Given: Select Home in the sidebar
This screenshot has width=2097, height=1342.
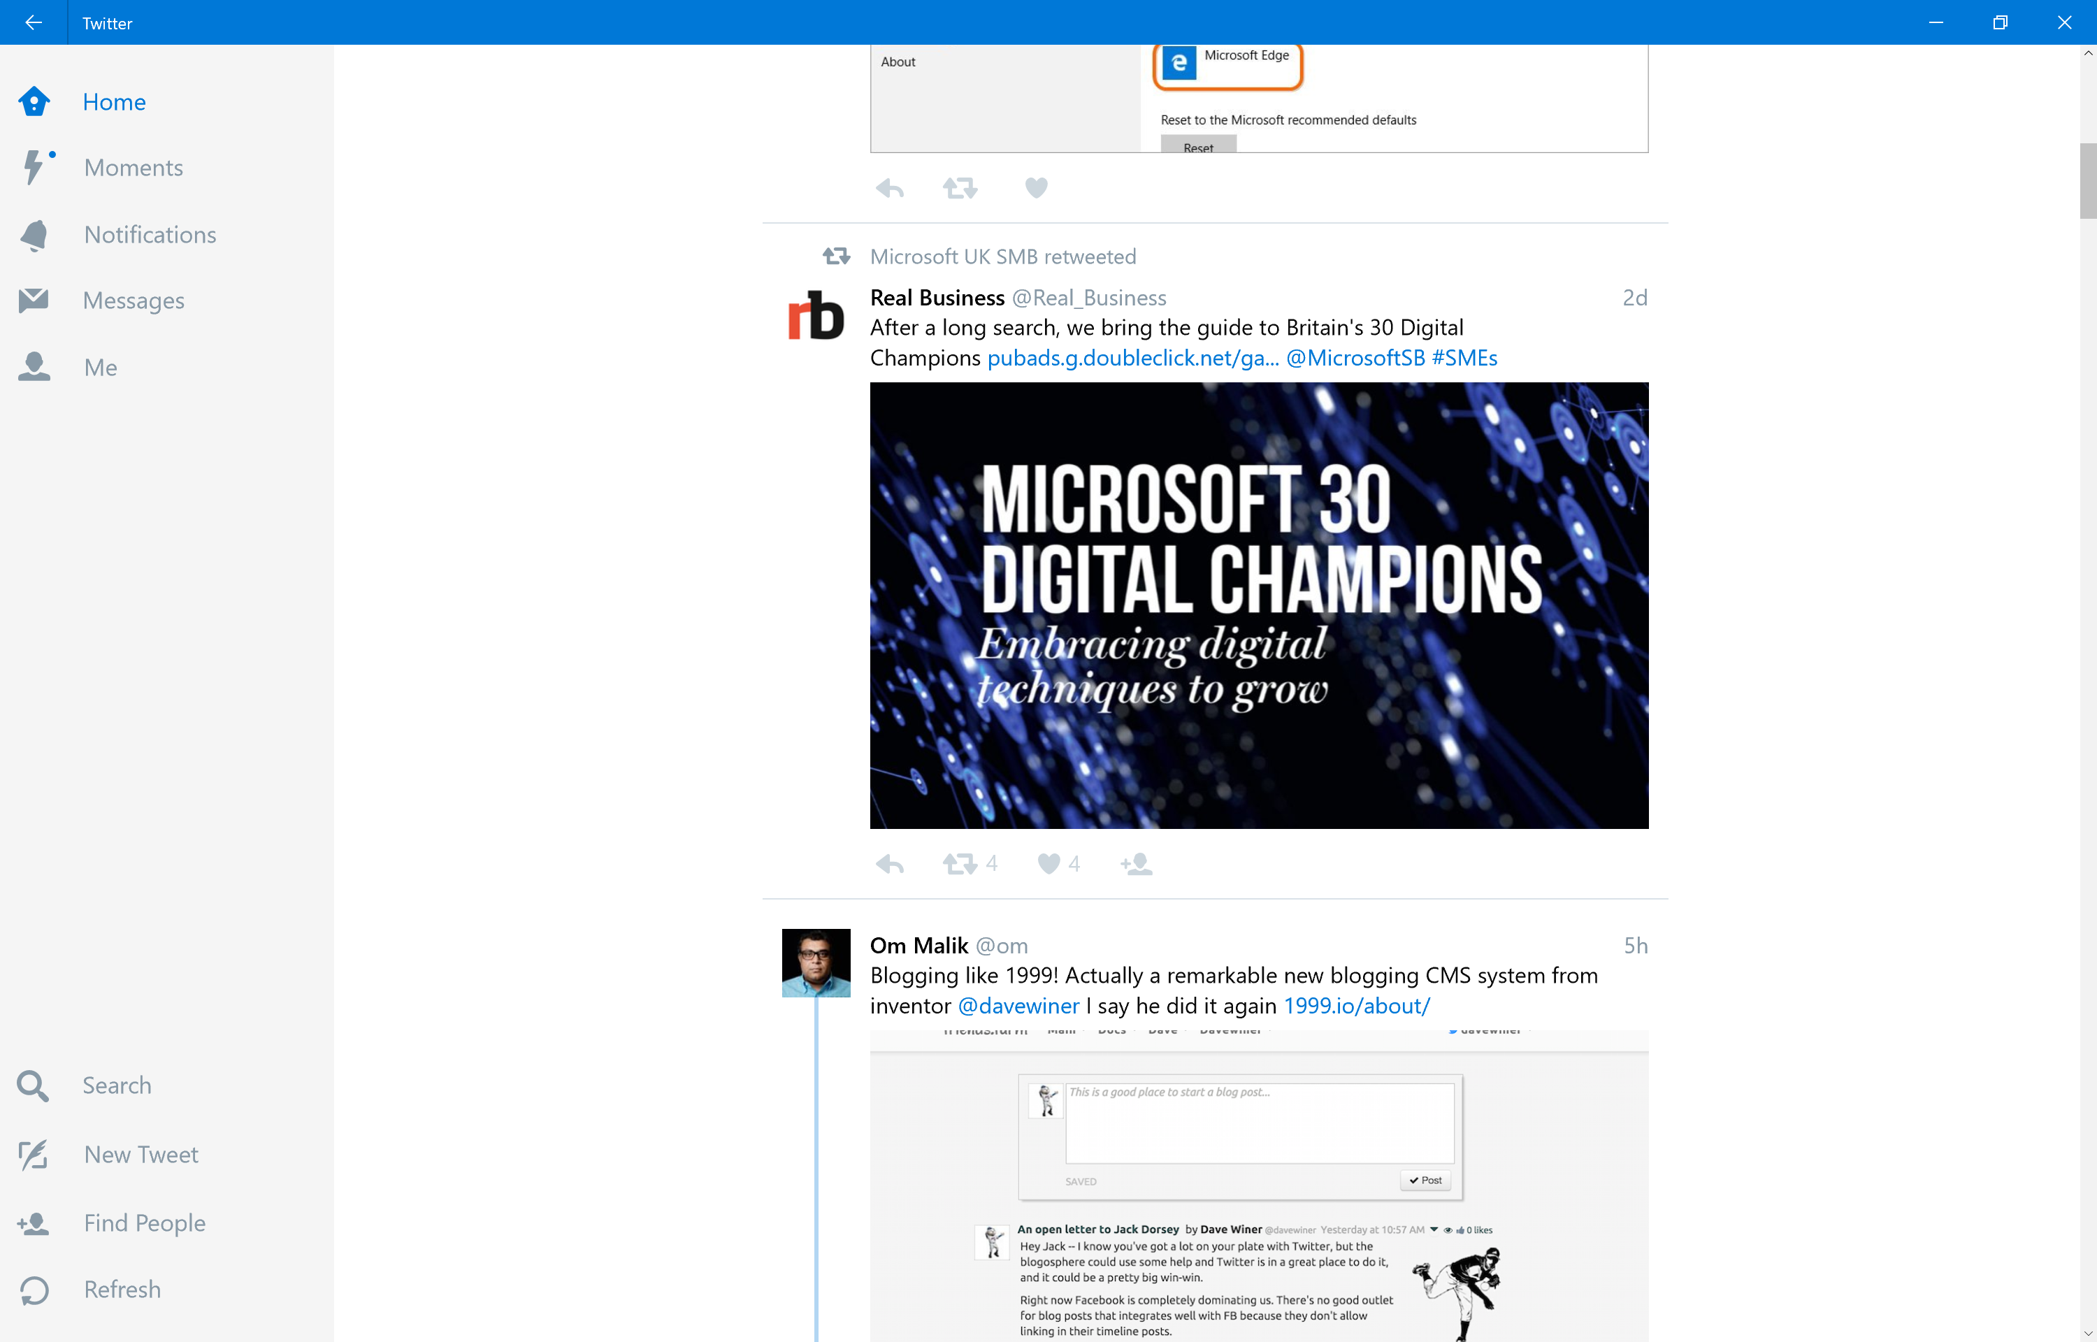Looking at the screenshot, I should (x=113, y=102).
